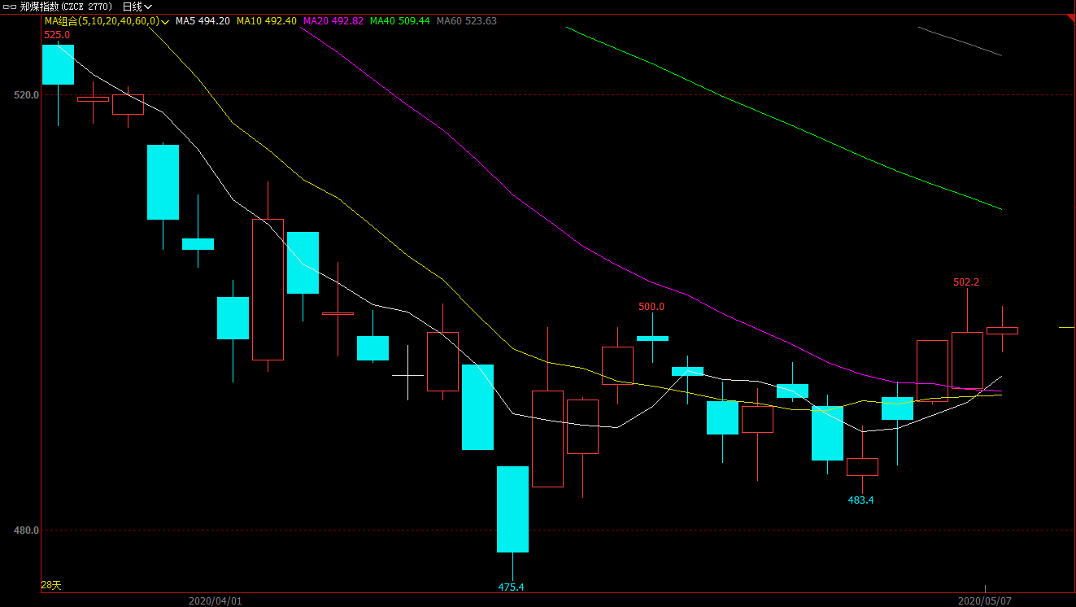Select the first cyan candlestick below 525.0
1076x607 pixels.
click(x=58, y=64)
